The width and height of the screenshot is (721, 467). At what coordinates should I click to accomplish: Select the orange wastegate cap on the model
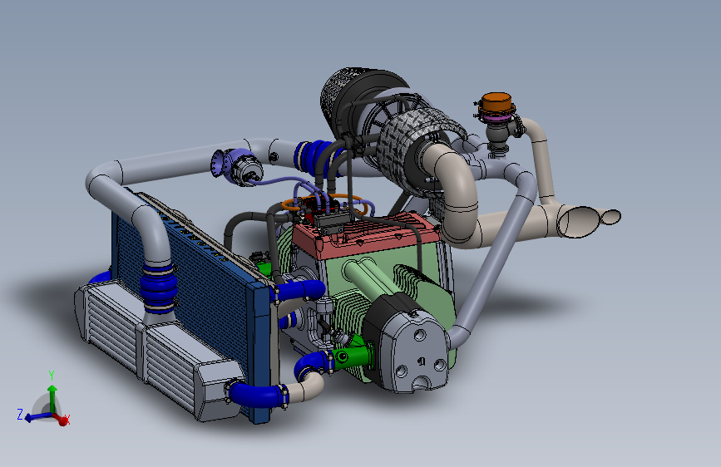pyautogui.click(x=496, y=101)
